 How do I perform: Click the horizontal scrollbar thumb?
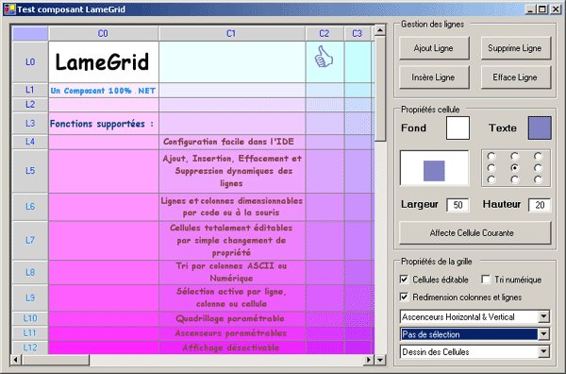(x=56, y=360)
